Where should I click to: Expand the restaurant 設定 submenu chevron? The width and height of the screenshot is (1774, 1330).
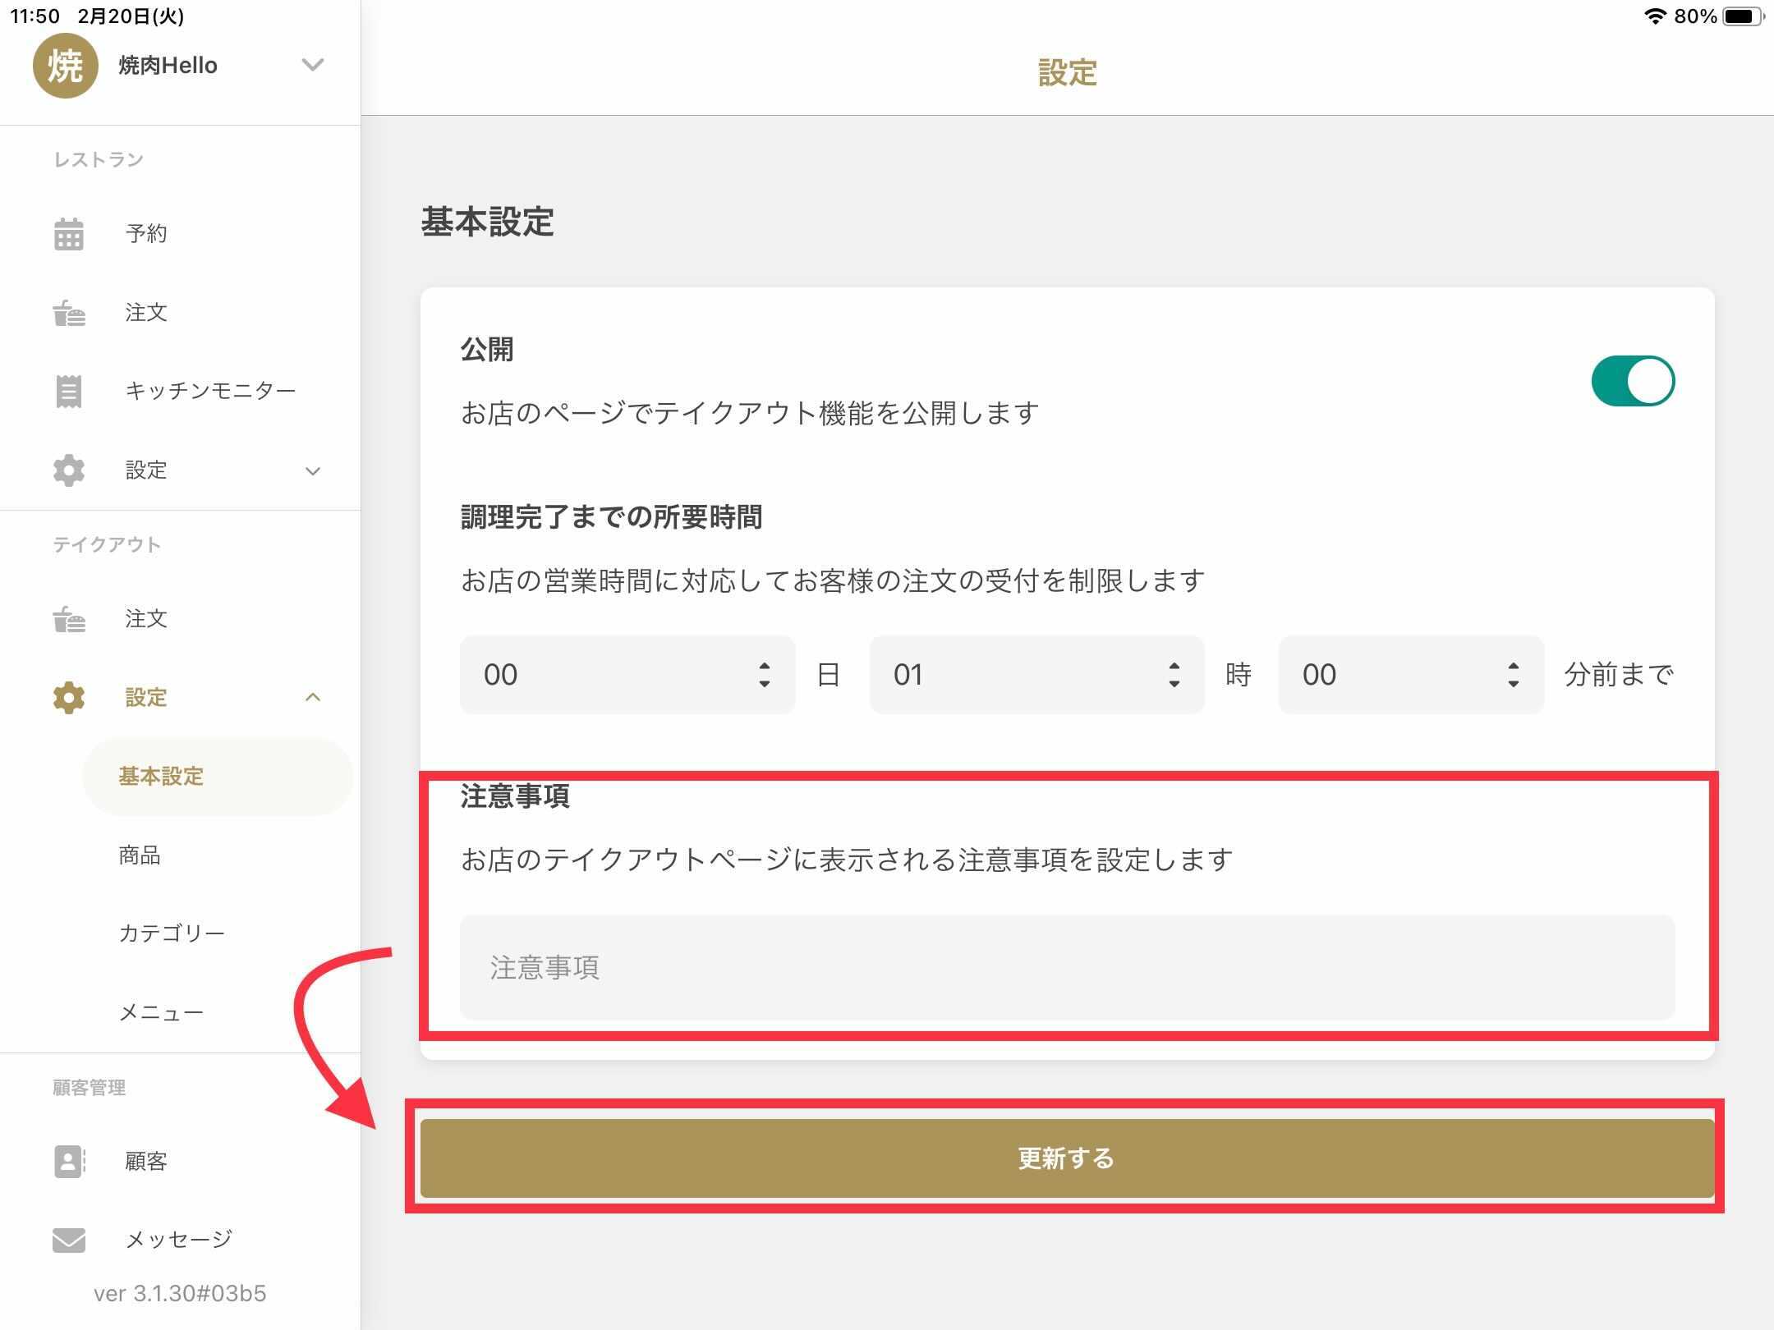point(313,471)
